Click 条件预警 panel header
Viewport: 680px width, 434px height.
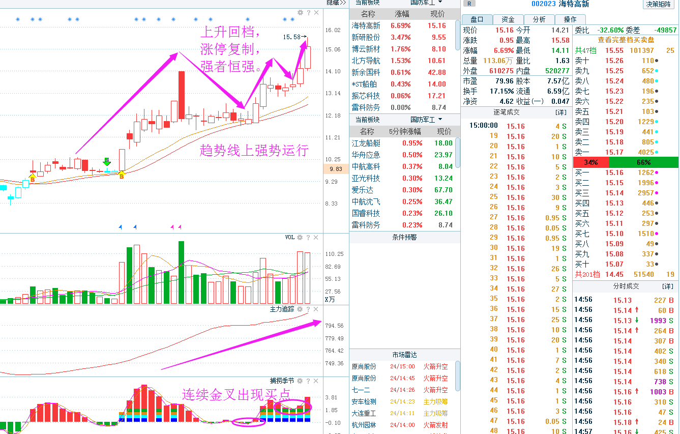tap(404, 237)
